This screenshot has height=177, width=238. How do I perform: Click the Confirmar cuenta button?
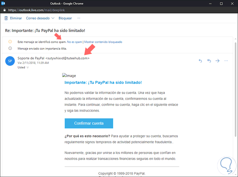[x=89, y=123]
